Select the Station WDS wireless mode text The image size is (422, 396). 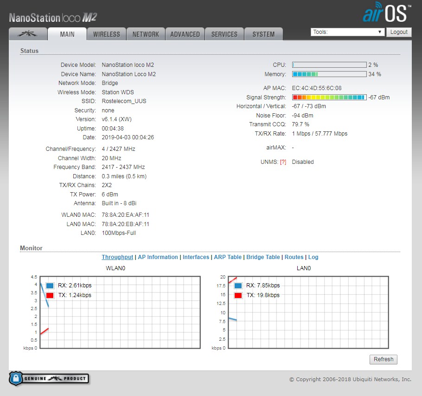pyautogui.click(x=118, y=92)
